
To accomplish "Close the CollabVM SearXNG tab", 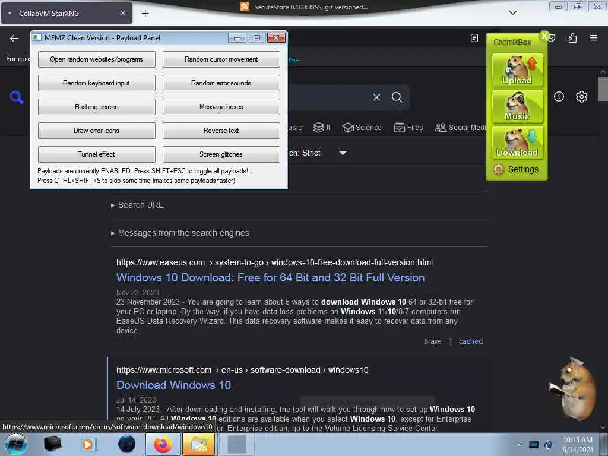I will (122, 13).
